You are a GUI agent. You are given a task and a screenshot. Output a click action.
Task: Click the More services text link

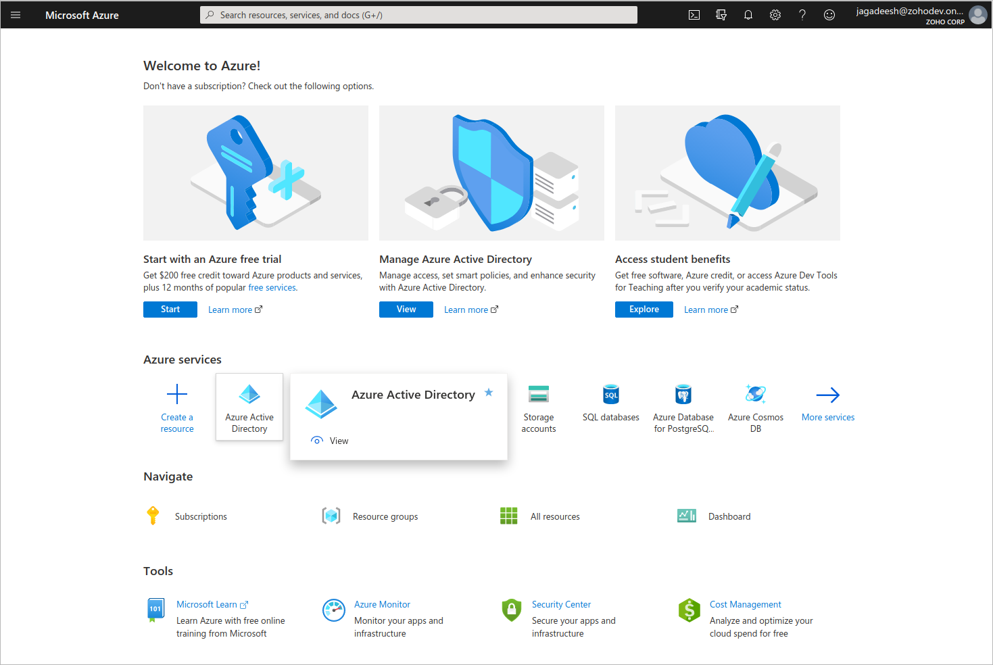pyautogui.click(x=828, y=418)
